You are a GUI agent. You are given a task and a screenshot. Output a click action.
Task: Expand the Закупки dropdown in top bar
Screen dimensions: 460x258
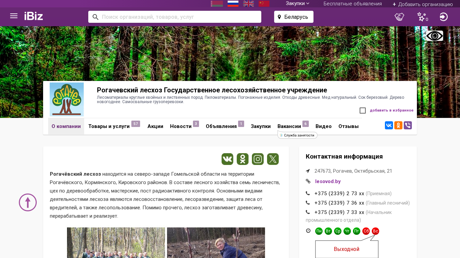pos(298,4)
